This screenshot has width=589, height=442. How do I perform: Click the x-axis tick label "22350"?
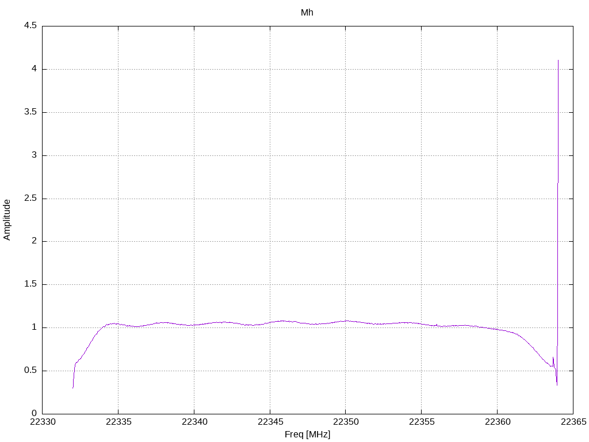(346, 422)
